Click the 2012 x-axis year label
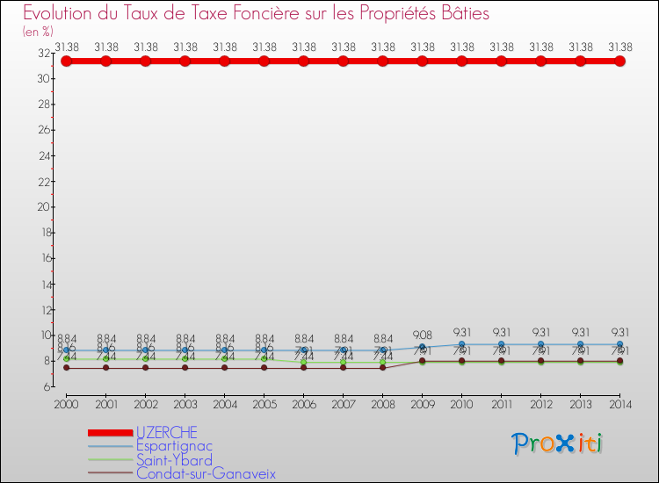Screen dimensions: 659x483 (541, 405)
